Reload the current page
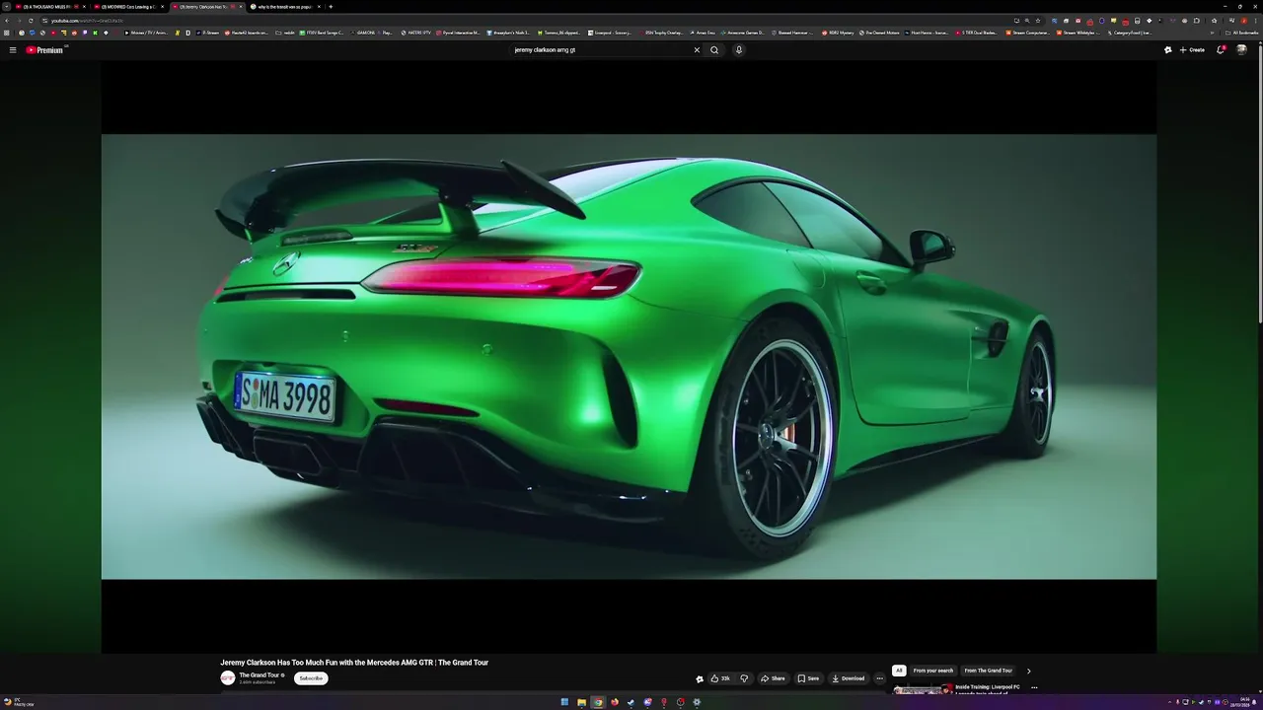Viewport: 1263px width, 710px height. pos(31,20)
